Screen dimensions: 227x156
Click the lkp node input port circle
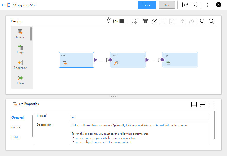tap(110, 60)
